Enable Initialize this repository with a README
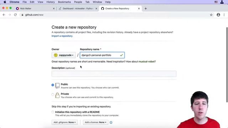 pyautogui.click(x=53, y=112)
